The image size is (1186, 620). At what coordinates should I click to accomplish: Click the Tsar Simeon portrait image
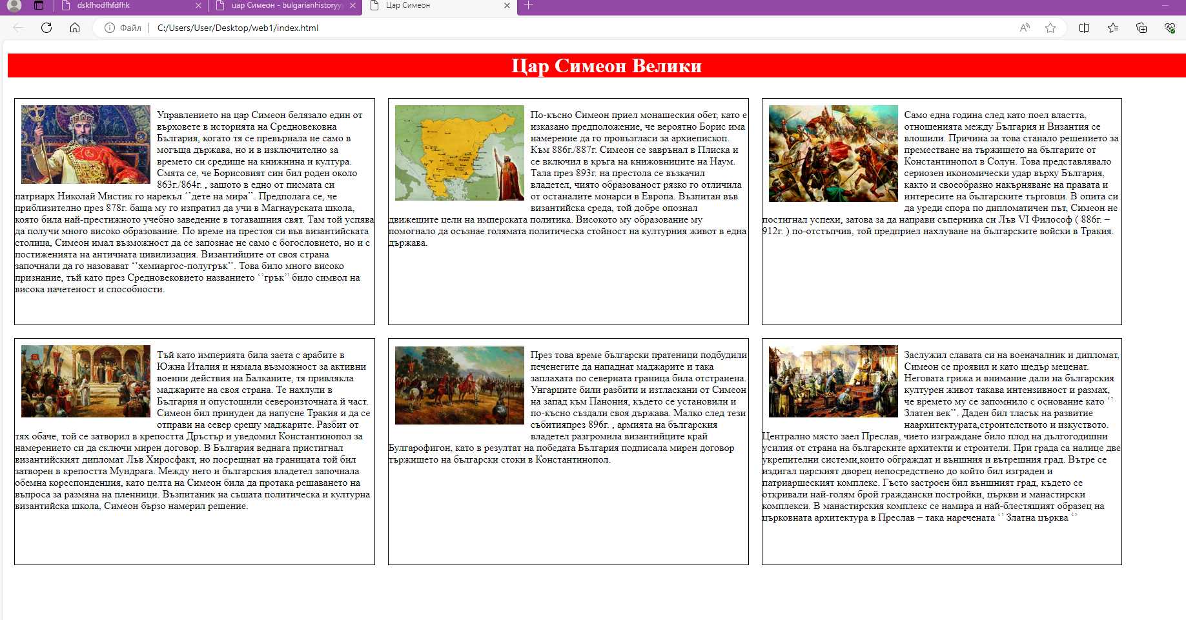tap(86, 145)
